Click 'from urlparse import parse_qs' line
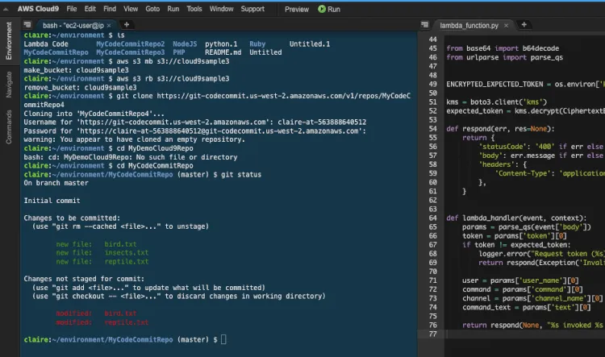 pyautogui.click(x=505, y=57)
